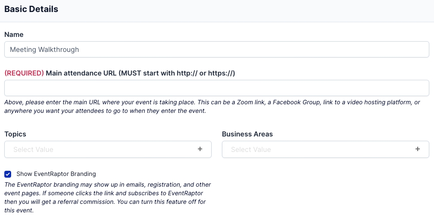Click the Business Areas field label
This screenshot has width=434, height=221.
(x=247, y=134)
